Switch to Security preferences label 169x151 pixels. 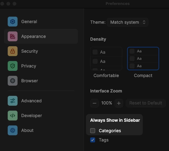30,51
